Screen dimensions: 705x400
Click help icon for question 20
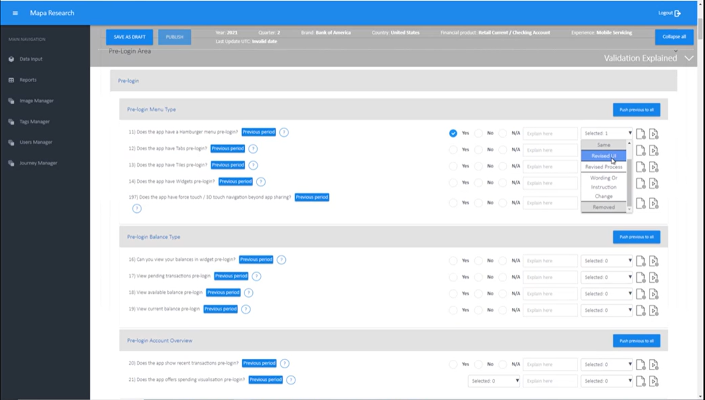click(x=285, y=363)
